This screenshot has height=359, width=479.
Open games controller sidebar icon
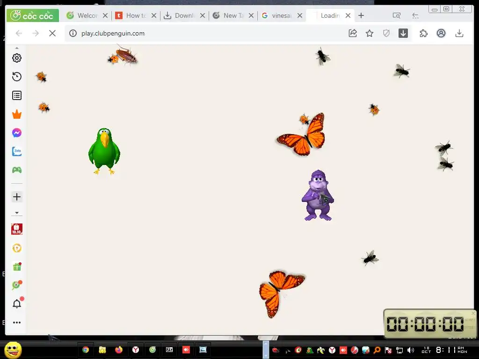pyautogui.click(x=17, y=170)
